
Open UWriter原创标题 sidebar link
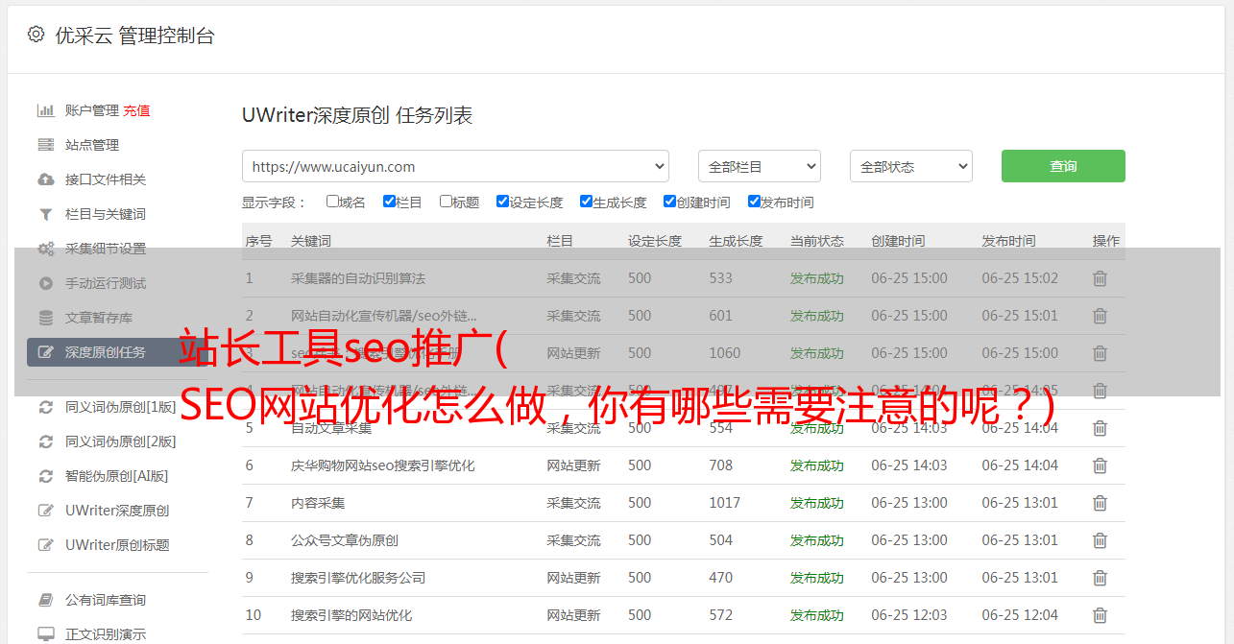click(x=117, y=545)
